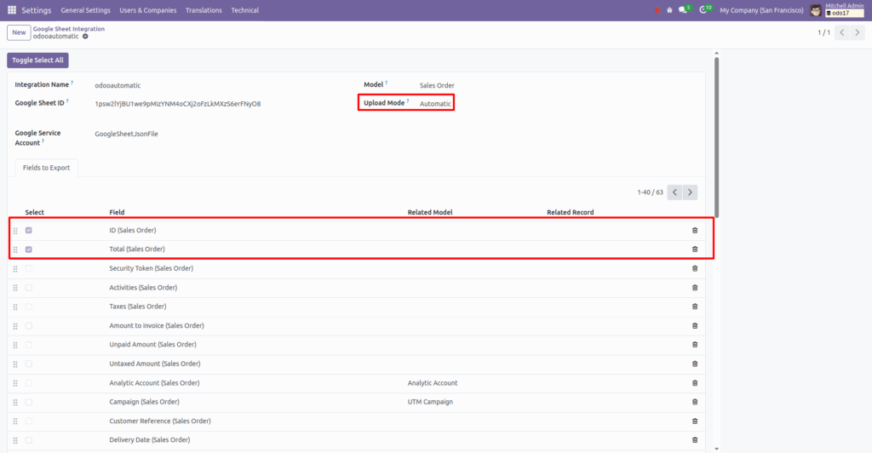Click the drag handle of Taxes (Sales Order) row
The image size is (872, 453).
click(x=15, y=307)
